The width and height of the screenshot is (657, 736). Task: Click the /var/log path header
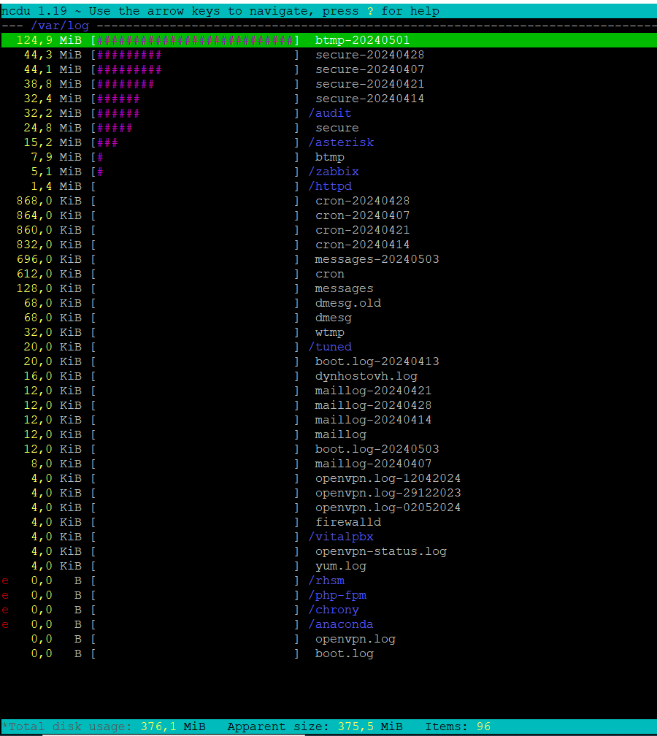click(x=60, y=26)
